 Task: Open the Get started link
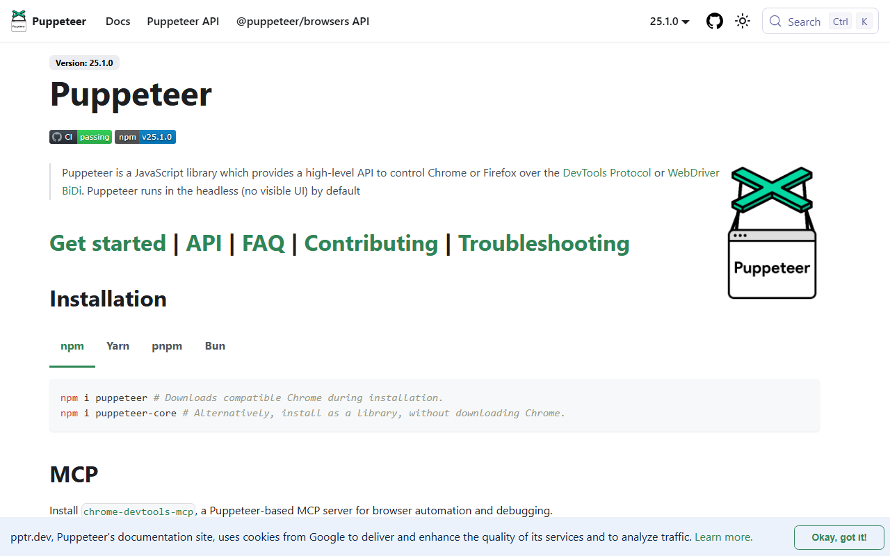pos(108,243)
